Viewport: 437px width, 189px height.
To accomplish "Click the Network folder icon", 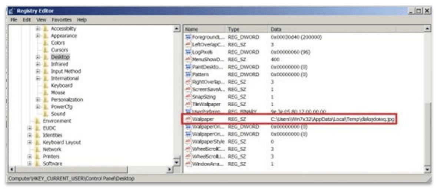I will tap(38, 150).
